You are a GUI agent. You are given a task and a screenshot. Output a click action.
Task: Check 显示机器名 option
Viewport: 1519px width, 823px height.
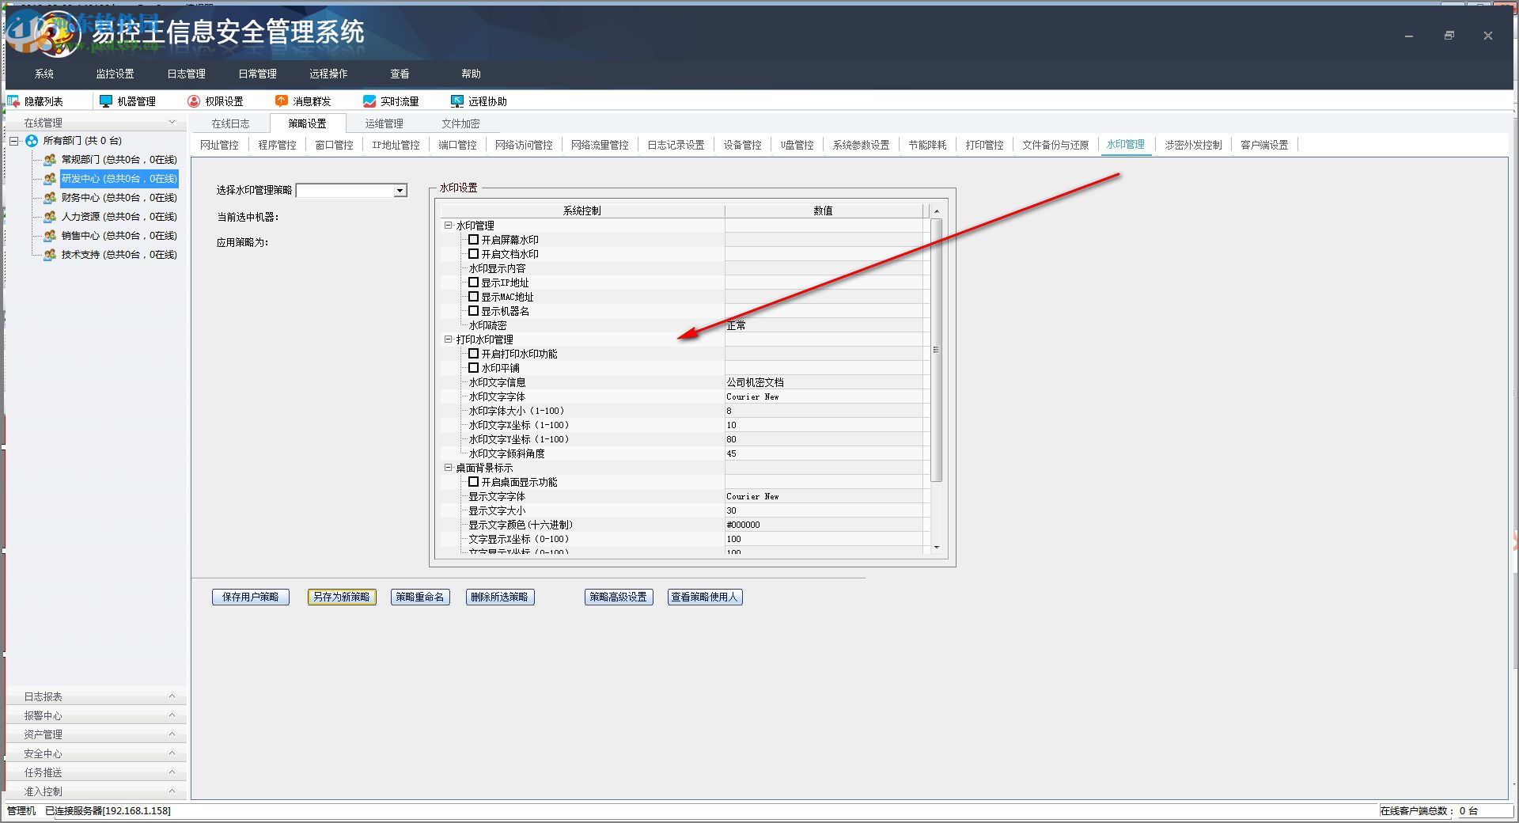coord(473,310)
